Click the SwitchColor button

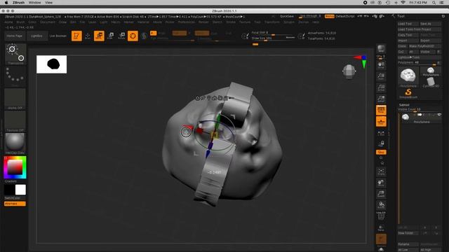click(15, 198)
